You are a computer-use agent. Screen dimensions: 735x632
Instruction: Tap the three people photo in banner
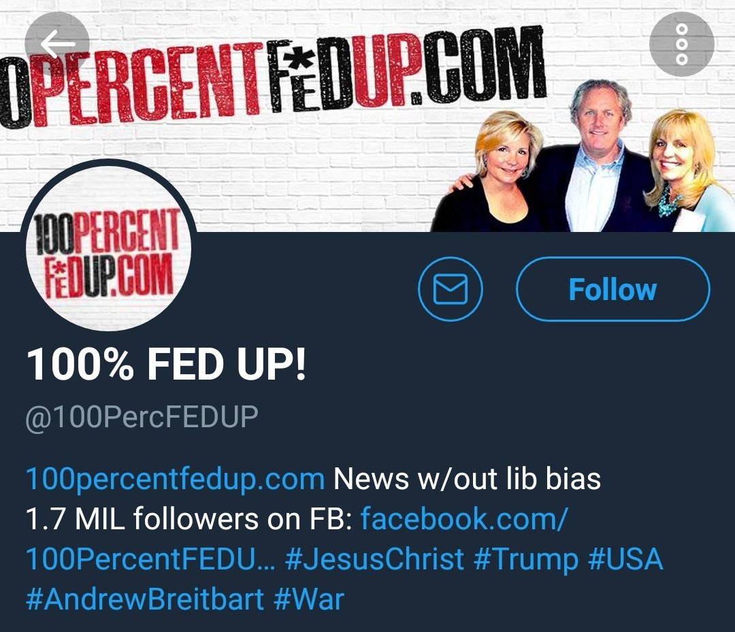583,155
